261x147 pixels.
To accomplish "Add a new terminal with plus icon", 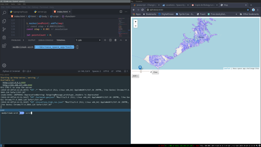I will [105, 40].
